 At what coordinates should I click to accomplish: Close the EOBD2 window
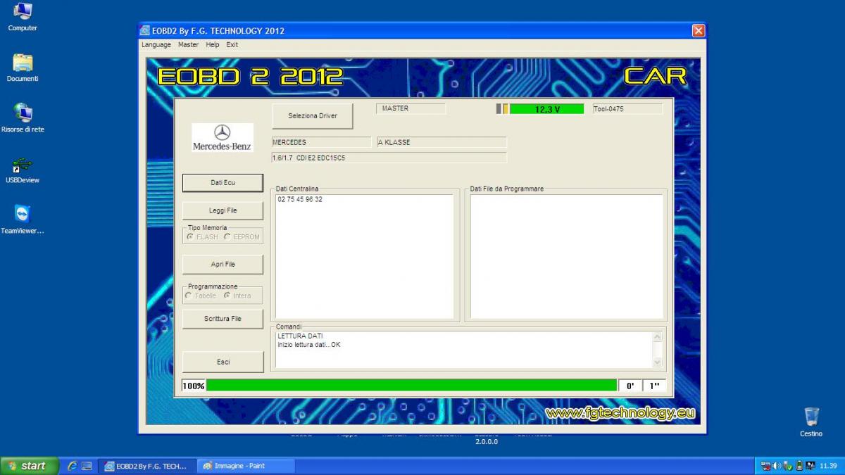point(698,31)
